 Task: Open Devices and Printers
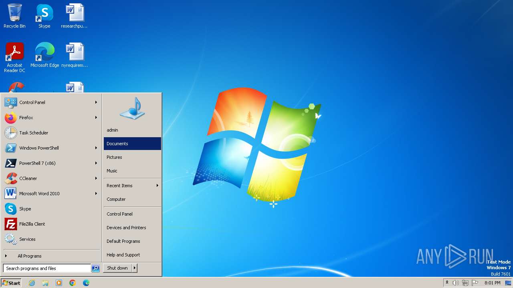[132, 228]
